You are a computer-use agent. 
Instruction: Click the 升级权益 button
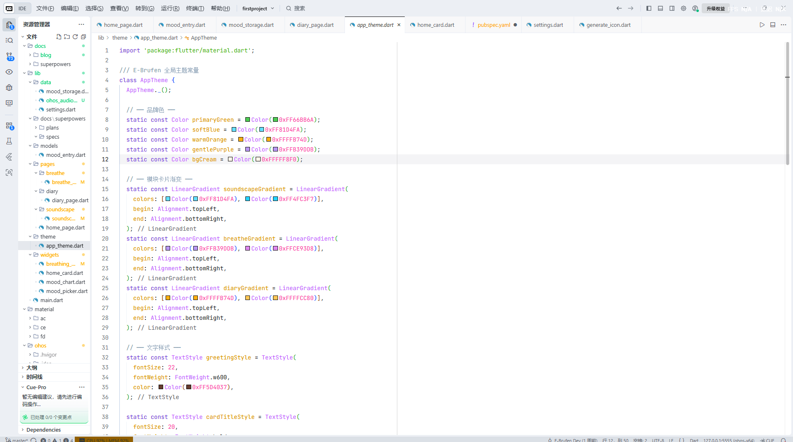pos(715,8)
